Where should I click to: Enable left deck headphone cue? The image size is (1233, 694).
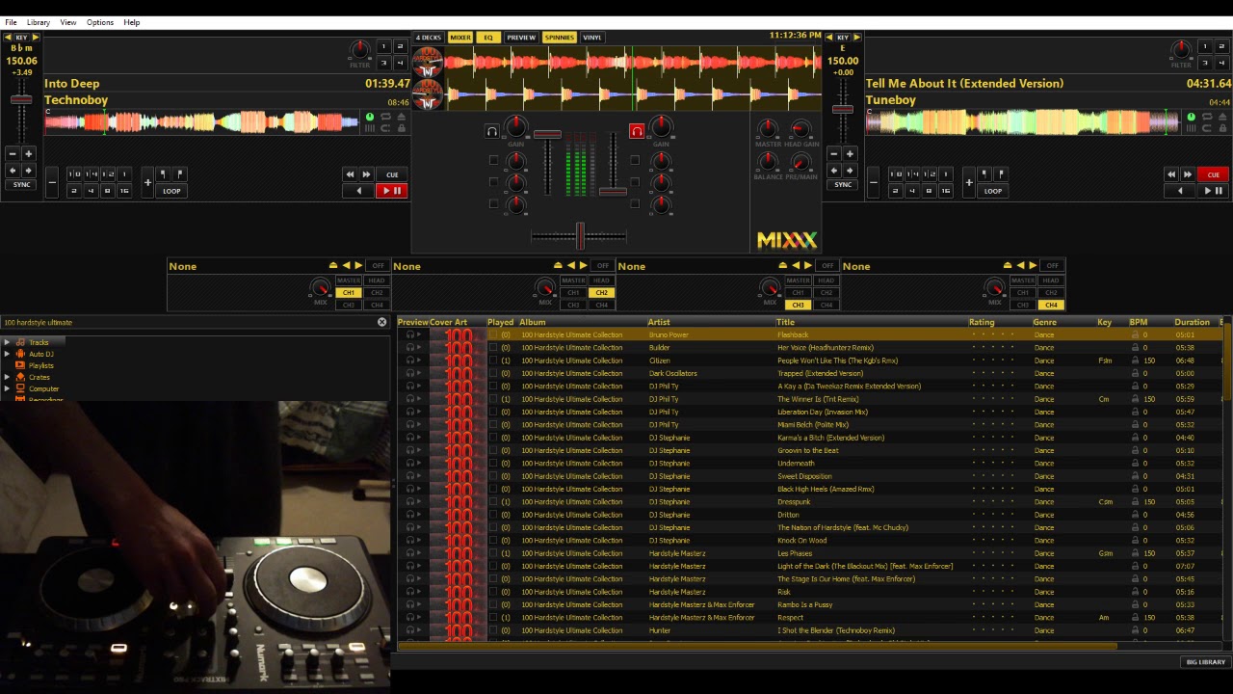click(x=492, y=131)
